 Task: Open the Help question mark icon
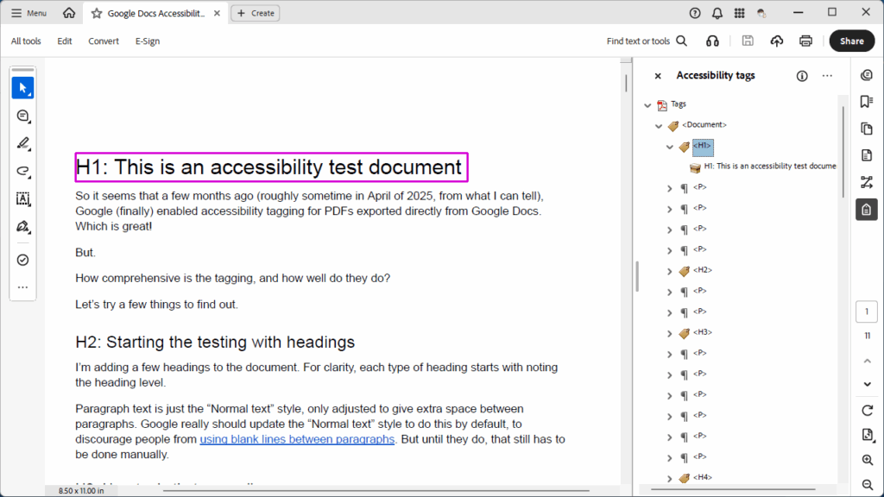click(695, 13)
